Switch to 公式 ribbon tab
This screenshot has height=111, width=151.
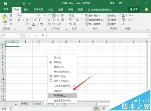point(51,10)
